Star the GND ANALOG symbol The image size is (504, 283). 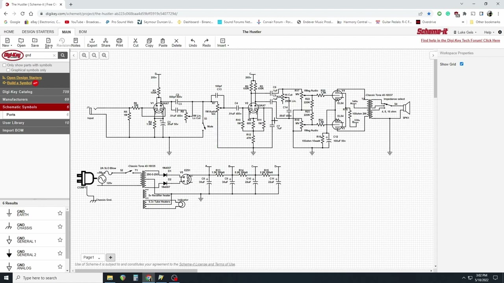60,266
